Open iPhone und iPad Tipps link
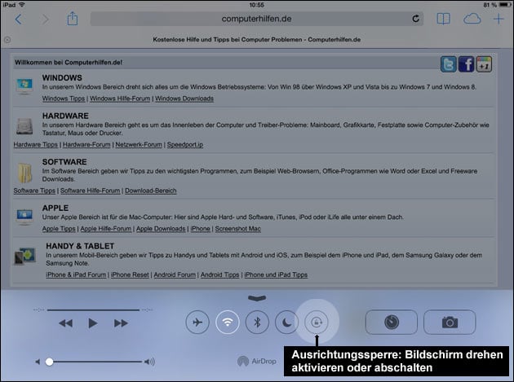This screenshot has height=382, width=514. pos(276,275)
